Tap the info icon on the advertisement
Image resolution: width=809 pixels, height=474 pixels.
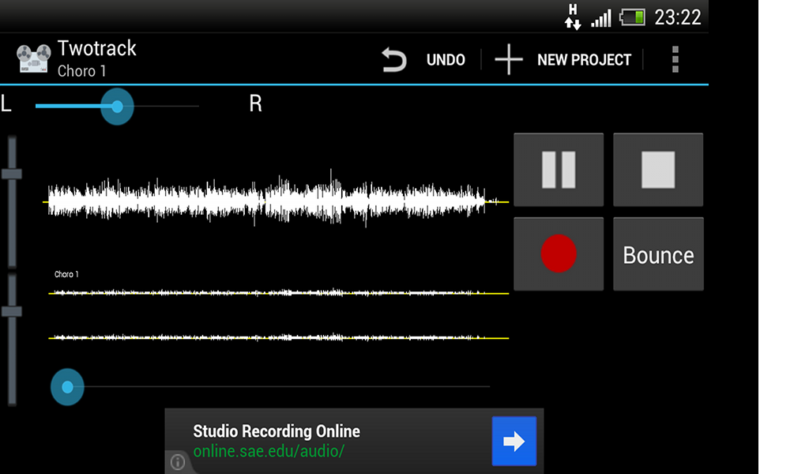[178, 462]
